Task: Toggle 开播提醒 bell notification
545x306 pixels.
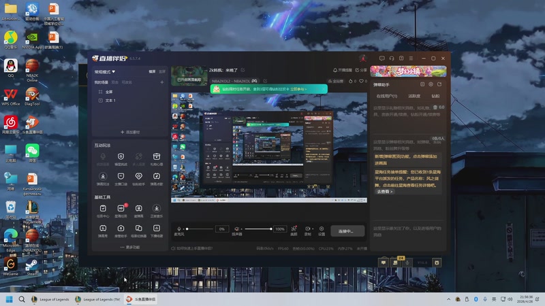Action: (343, 70)
